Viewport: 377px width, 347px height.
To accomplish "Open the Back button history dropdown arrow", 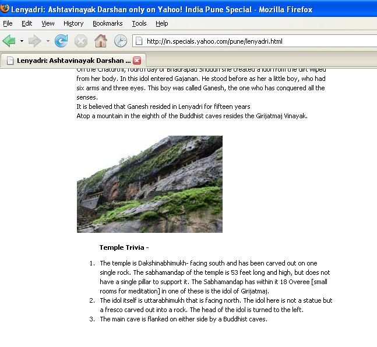I will tap(22, 41).
